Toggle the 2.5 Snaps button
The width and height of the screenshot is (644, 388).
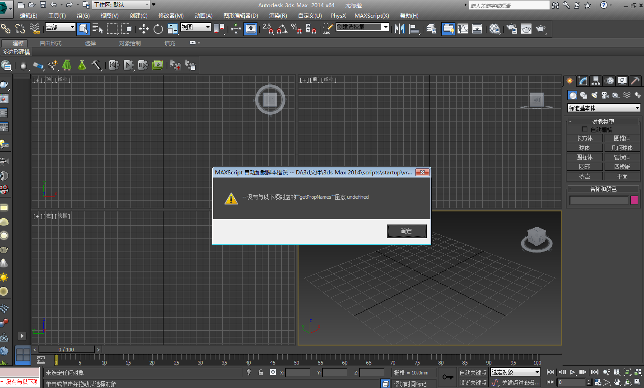click(267, 29)
